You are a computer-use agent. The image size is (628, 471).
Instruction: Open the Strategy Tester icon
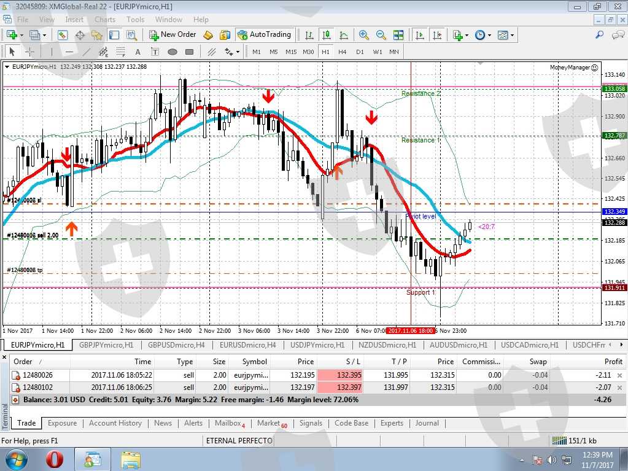click(x=131, y=35)
